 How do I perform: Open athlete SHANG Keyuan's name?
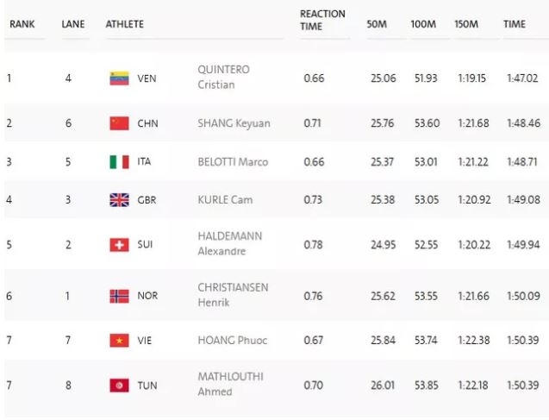click(234, 123)
